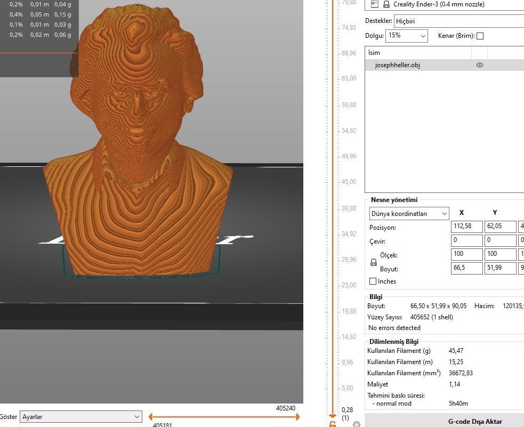
Task: Click the estimated print time value 5h40m
Action: [x=458, y=404]
